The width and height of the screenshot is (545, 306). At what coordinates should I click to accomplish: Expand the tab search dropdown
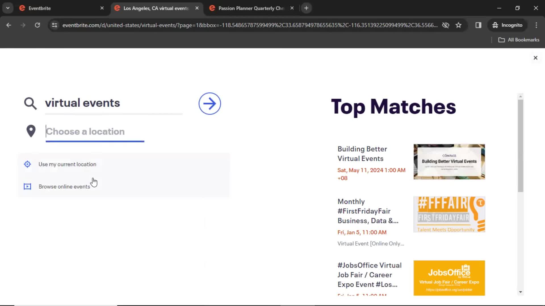(x=8, y=8)
